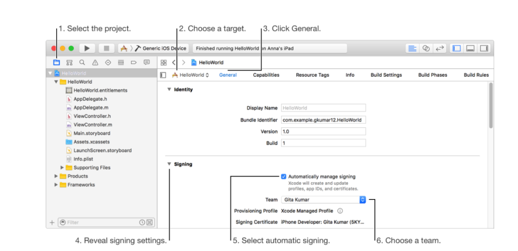Image resolution: width=518 pixels, height=251 pixels.
Task: Click the add (+) button under navigator
Action: [x=52, y=222]
